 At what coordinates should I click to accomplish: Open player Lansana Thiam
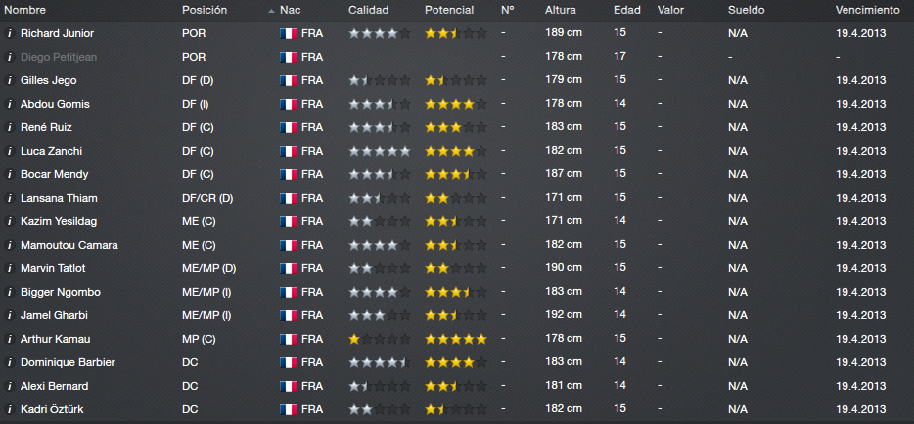click(x=59, y=199)
